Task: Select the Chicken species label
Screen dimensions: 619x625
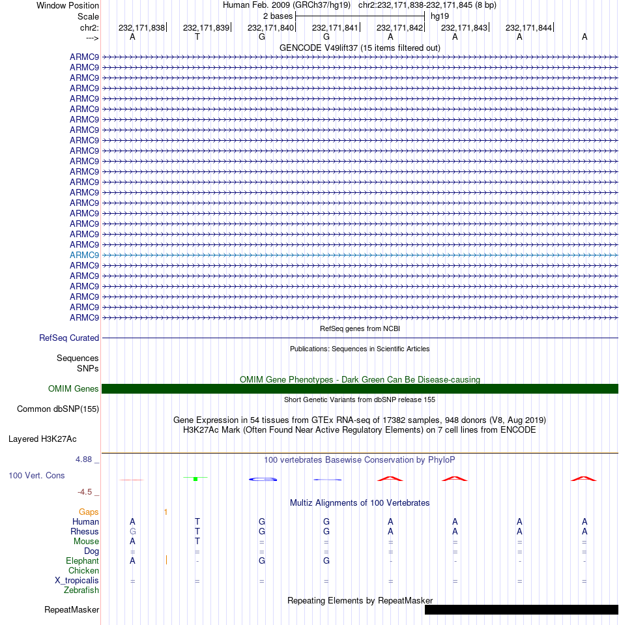Action: (83, 571)
